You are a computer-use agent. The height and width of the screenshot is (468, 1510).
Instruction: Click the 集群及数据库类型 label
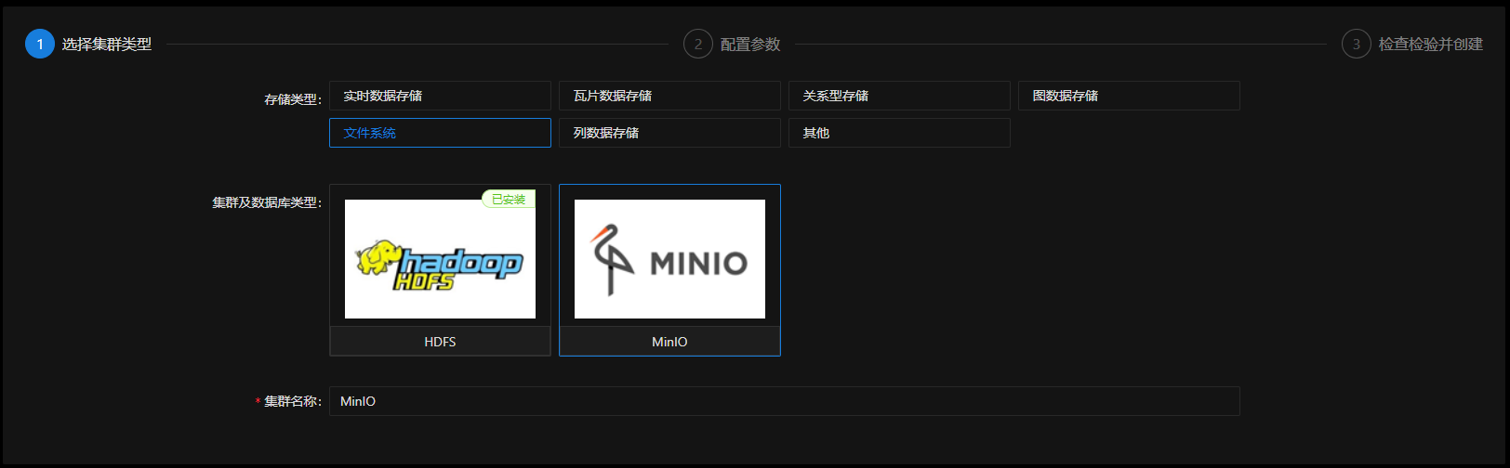click(x=267, y=202)
